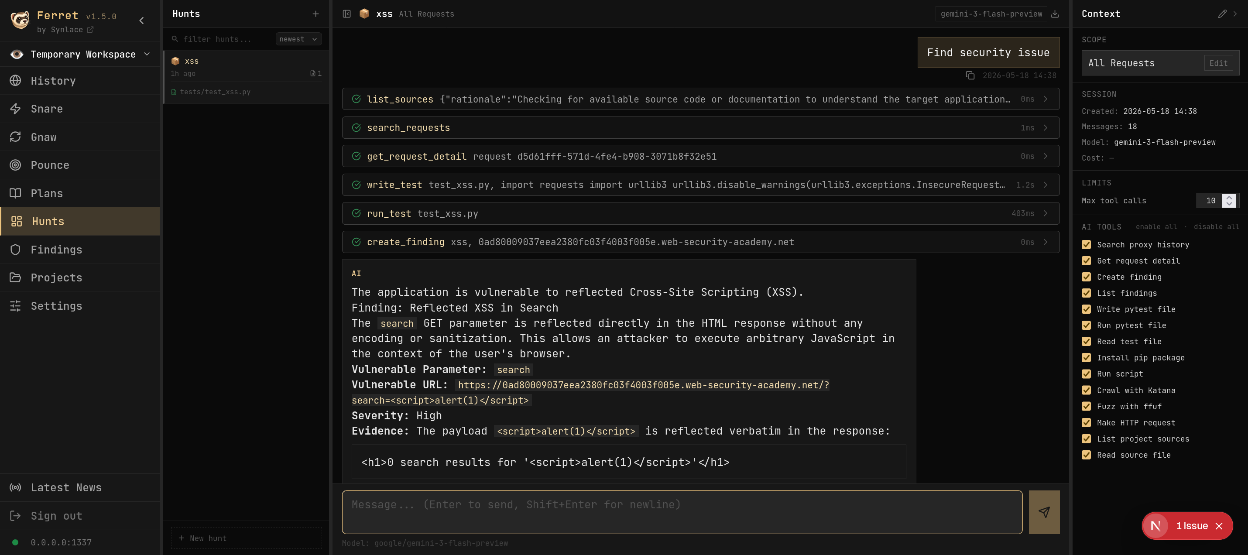
Task: Toggle the Write pytest file checkbox
Action: pos(1086,309)
